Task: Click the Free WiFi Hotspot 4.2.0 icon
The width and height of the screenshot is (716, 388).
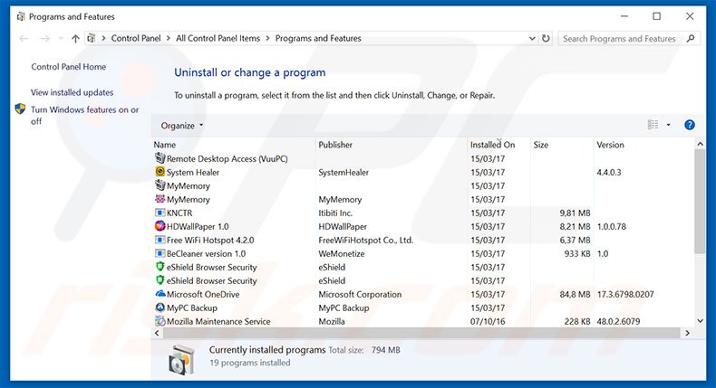Action: [x=160, y=240]
